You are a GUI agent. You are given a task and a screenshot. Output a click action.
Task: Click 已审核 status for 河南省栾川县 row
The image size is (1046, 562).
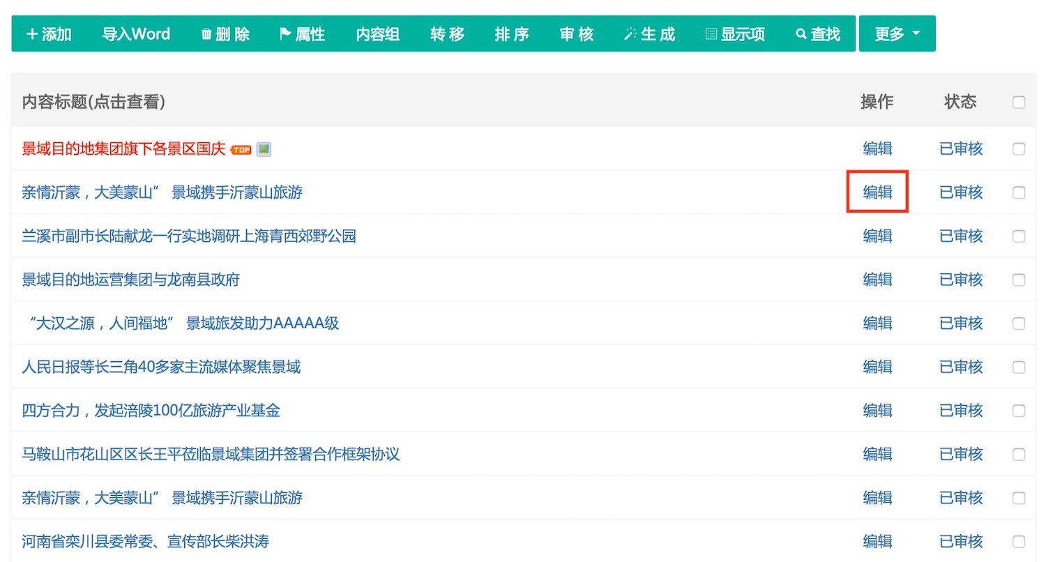tap(961, 541)
